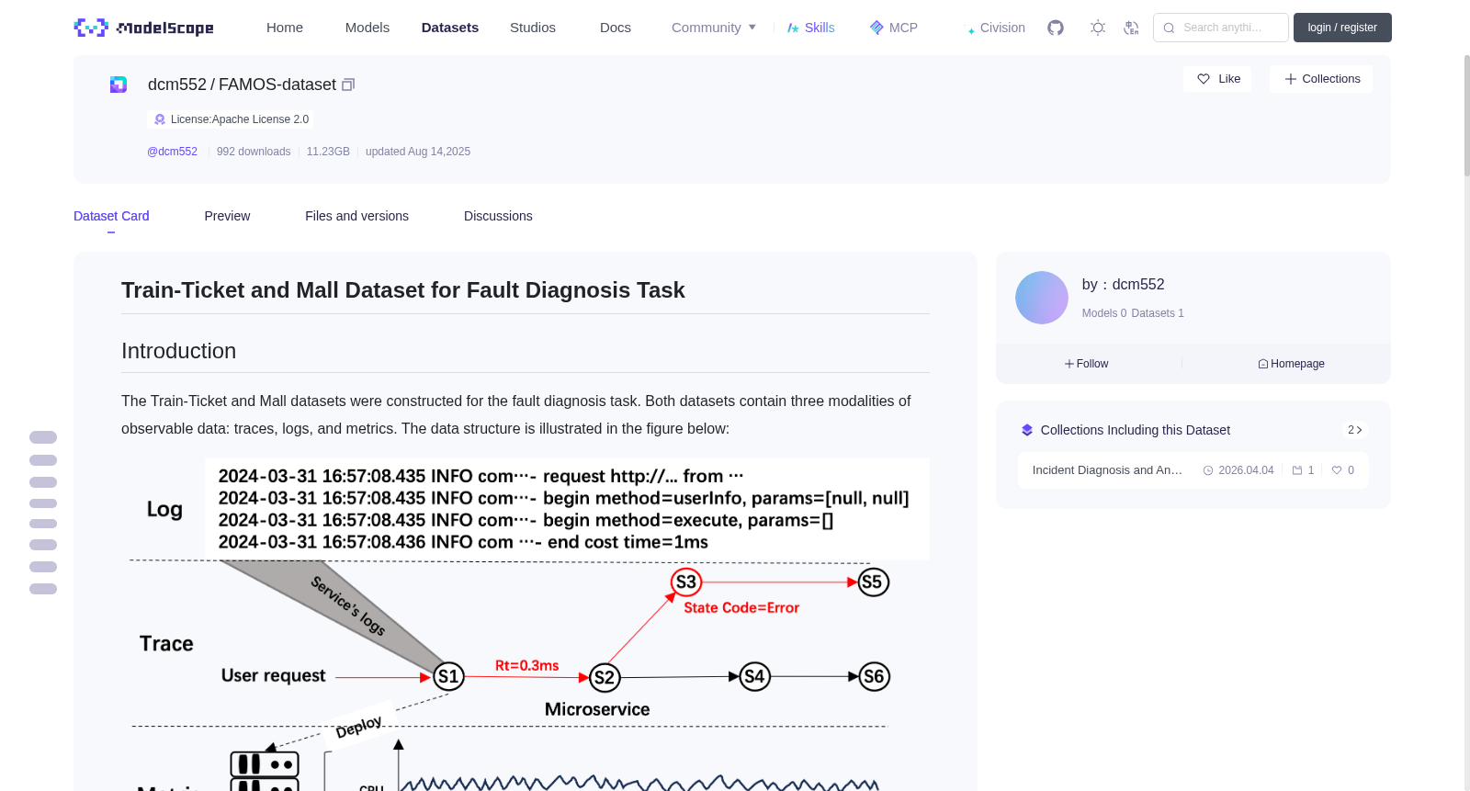Copy the dataset name dcm552/FAMOS-dataset
1470x791 pixels.
(x=348, y=85)
